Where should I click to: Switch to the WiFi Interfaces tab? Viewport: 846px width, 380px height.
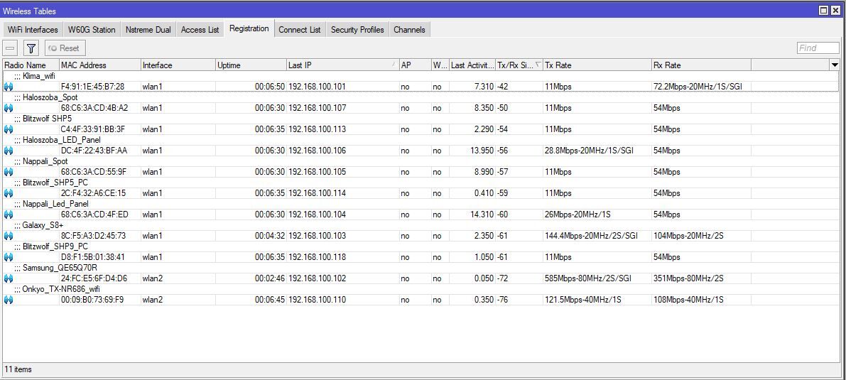[x=33, y=30]
